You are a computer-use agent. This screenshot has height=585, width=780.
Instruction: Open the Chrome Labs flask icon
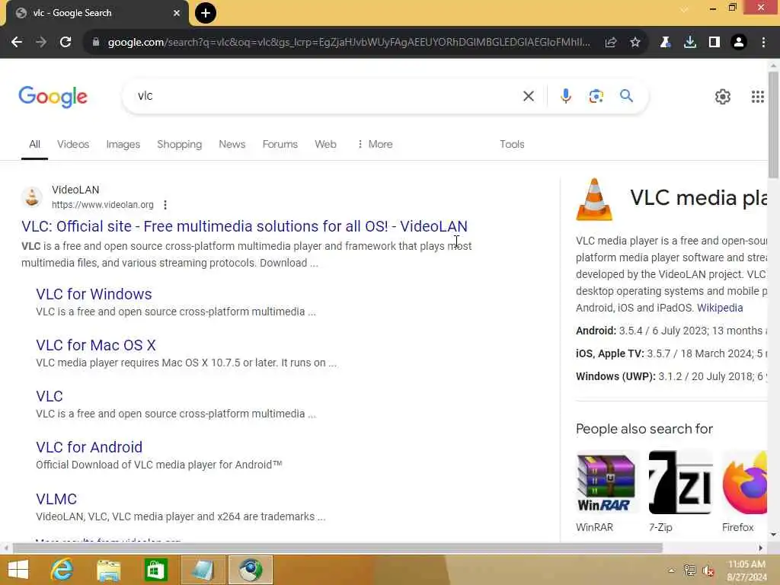665,42
